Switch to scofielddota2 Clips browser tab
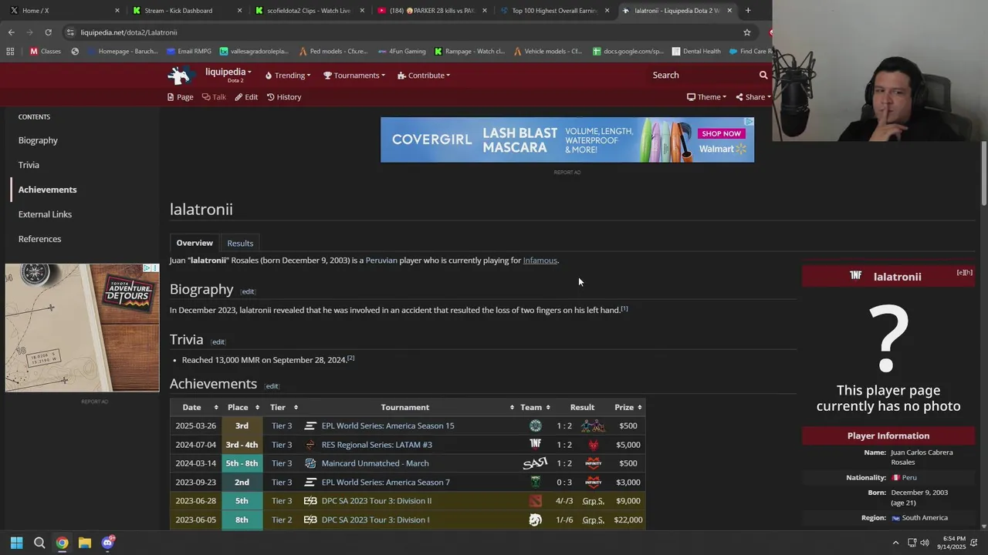This screenshot has height=555, width=988. click(x=309, y=11)
